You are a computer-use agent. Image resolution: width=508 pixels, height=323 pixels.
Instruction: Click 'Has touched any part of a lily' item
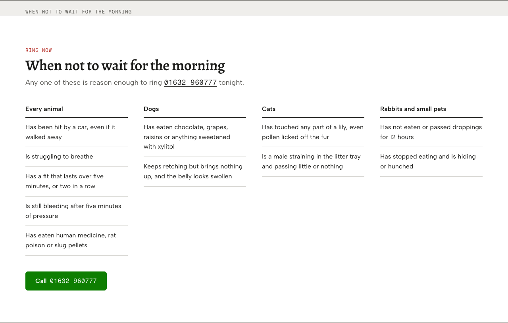click(x=313, y=132)
